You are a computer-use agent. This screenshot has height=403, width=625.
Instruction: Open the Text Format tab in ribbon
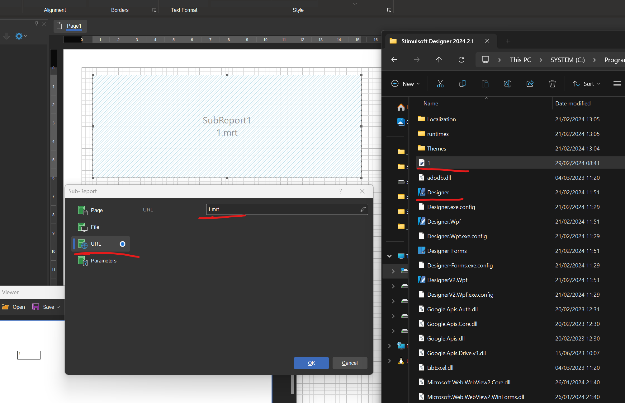(184, 10)
